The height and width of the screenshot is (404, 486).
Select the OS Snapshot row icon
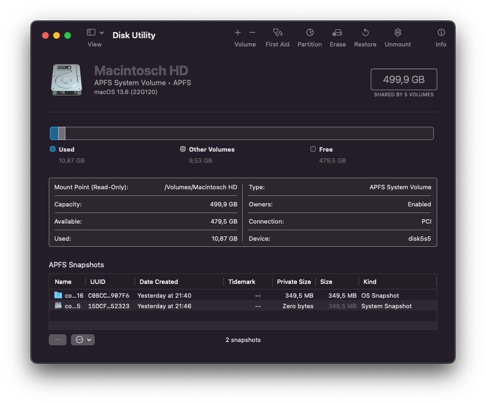(58, 295)
